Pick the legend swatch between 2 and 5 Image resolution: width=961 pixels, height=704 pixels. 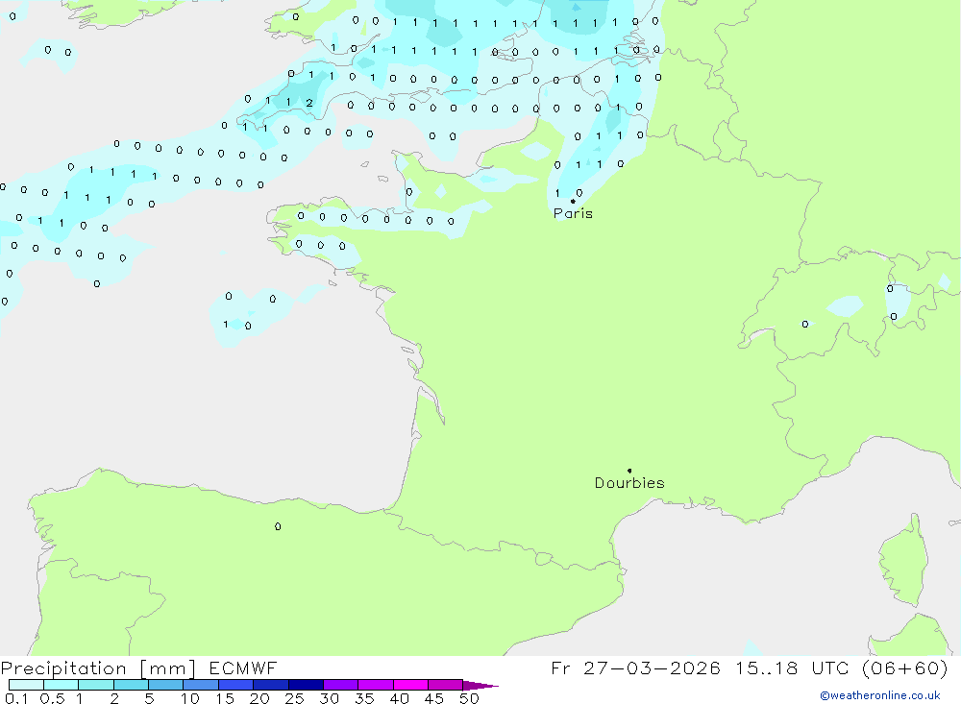[x=131, y=685]
